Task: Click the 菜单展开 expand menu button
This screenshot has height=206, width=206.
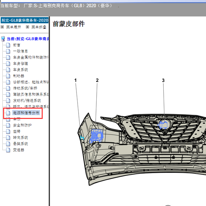Action: (x=14, y=27)
